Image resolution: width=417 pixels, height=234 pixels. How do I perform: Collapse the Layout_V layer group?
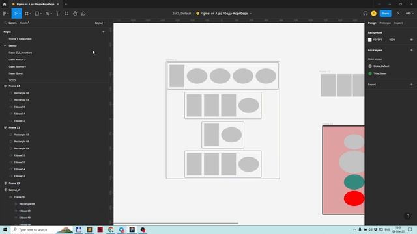click(5, 190)
